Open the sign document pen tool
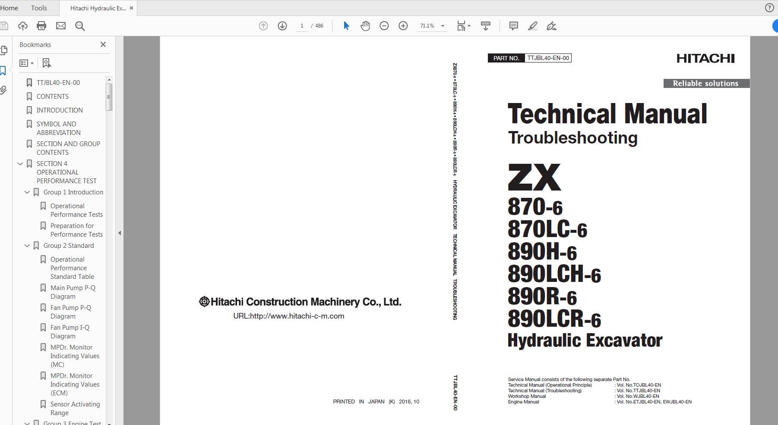The height and width of the screenshot is (425, 778). (551, 26)
